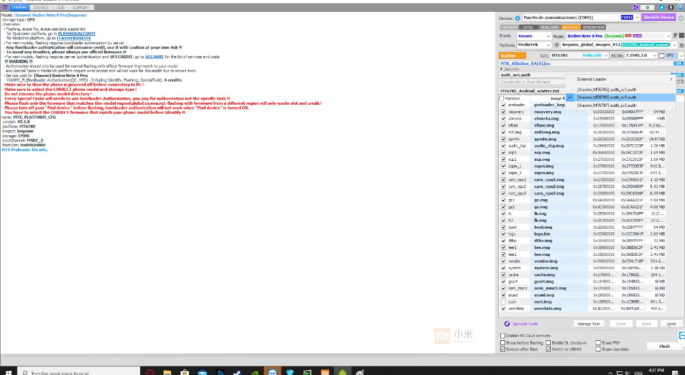The width and height of the screenshot is (685, 375).
Task: Click the power icon beside Identify Device
Action: [680, 18]
